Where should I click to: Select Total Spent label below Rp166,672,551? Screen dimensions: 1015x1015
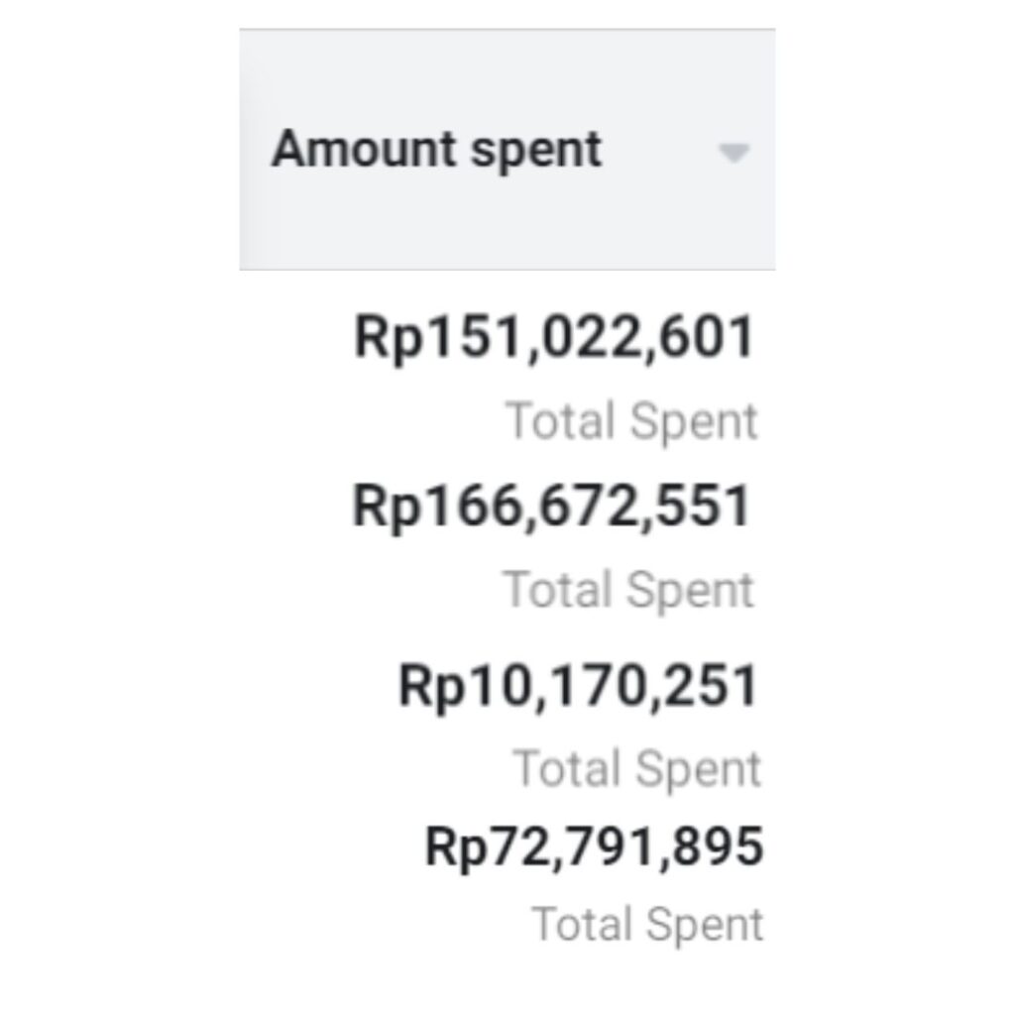pyautogui.click(x=628, y=590)
